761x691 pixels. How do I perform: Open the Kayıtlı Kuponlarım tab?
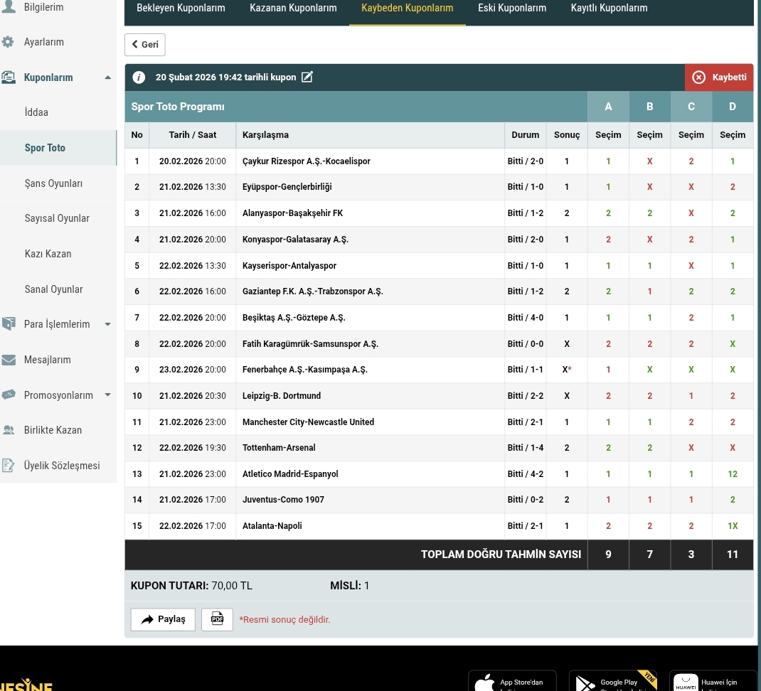click(609, 9)
